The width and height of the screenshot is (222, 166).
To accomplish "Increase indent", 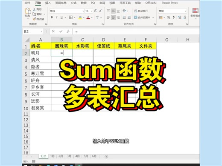I will [x=129, y=17].
